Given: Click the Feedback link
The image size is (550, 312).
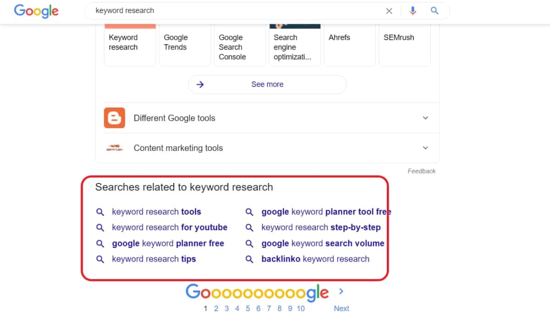Looking at the screenshot, I should (x=421, y=171).
